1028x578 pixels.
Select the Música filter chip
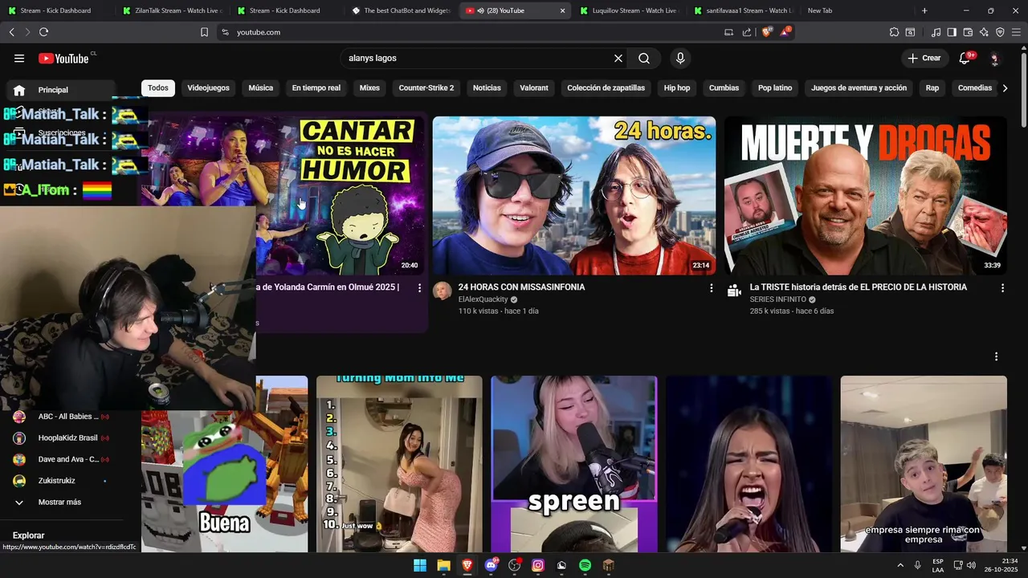tap(261, 88)
